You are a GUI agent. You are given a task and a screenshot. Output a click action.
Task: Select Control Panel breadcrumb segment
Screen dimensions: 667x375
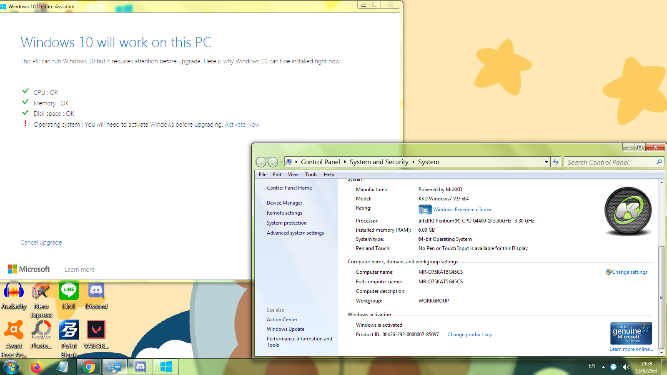tap(320, 162)
